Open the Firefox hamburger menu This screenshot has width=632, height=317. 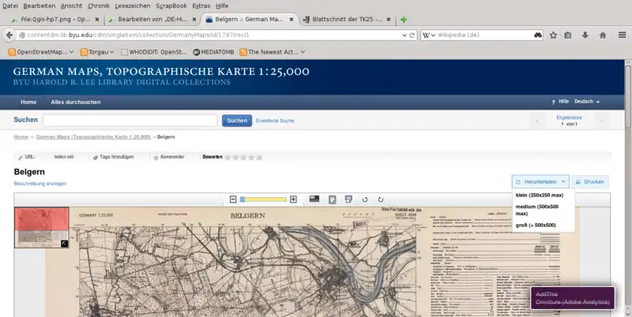tap(621, 35)
